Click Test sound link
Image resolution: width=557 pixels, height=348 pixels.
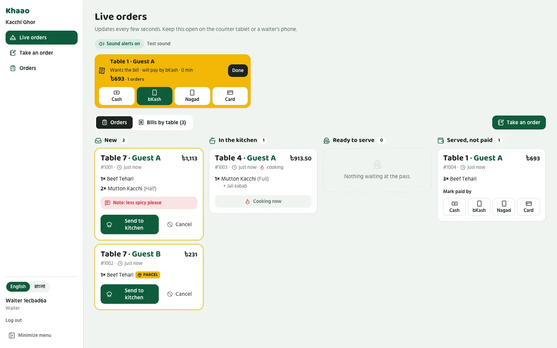pyautogui.click(x=158, y=43)
